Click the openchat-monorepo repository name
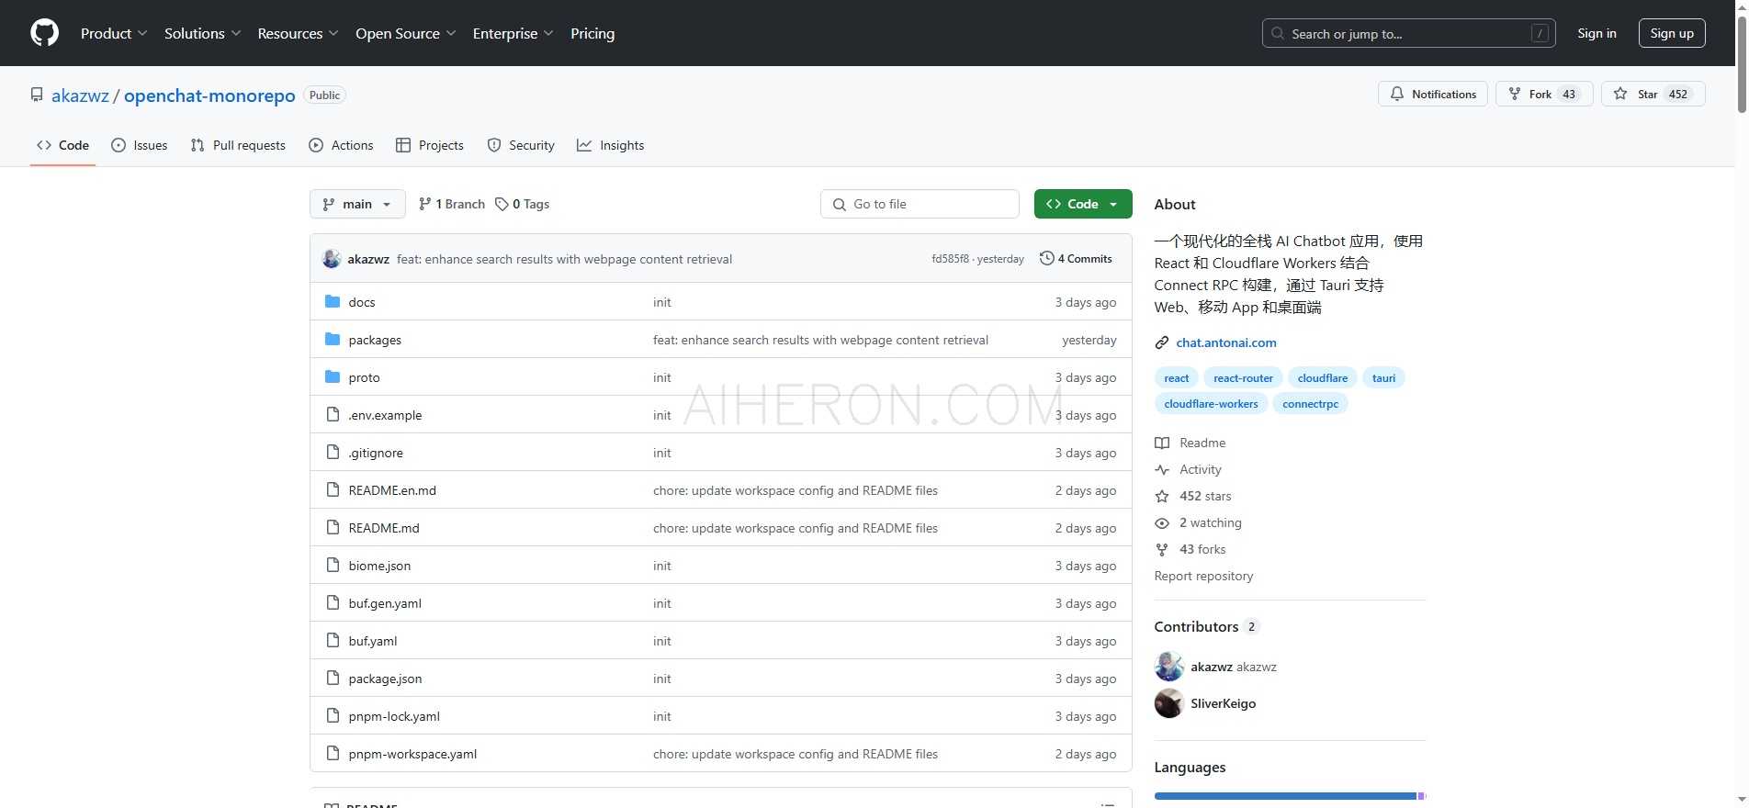This screenshot has width=1749, height=808. [x=209, y=95]
